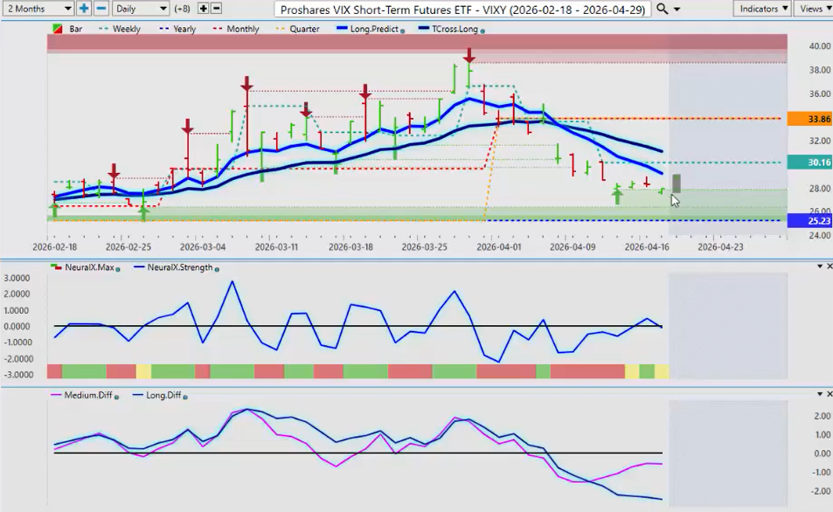Screen dimensions: 833x512
Task: Click the blue minus zoom-out button
Action: click(x=101, y=8)
